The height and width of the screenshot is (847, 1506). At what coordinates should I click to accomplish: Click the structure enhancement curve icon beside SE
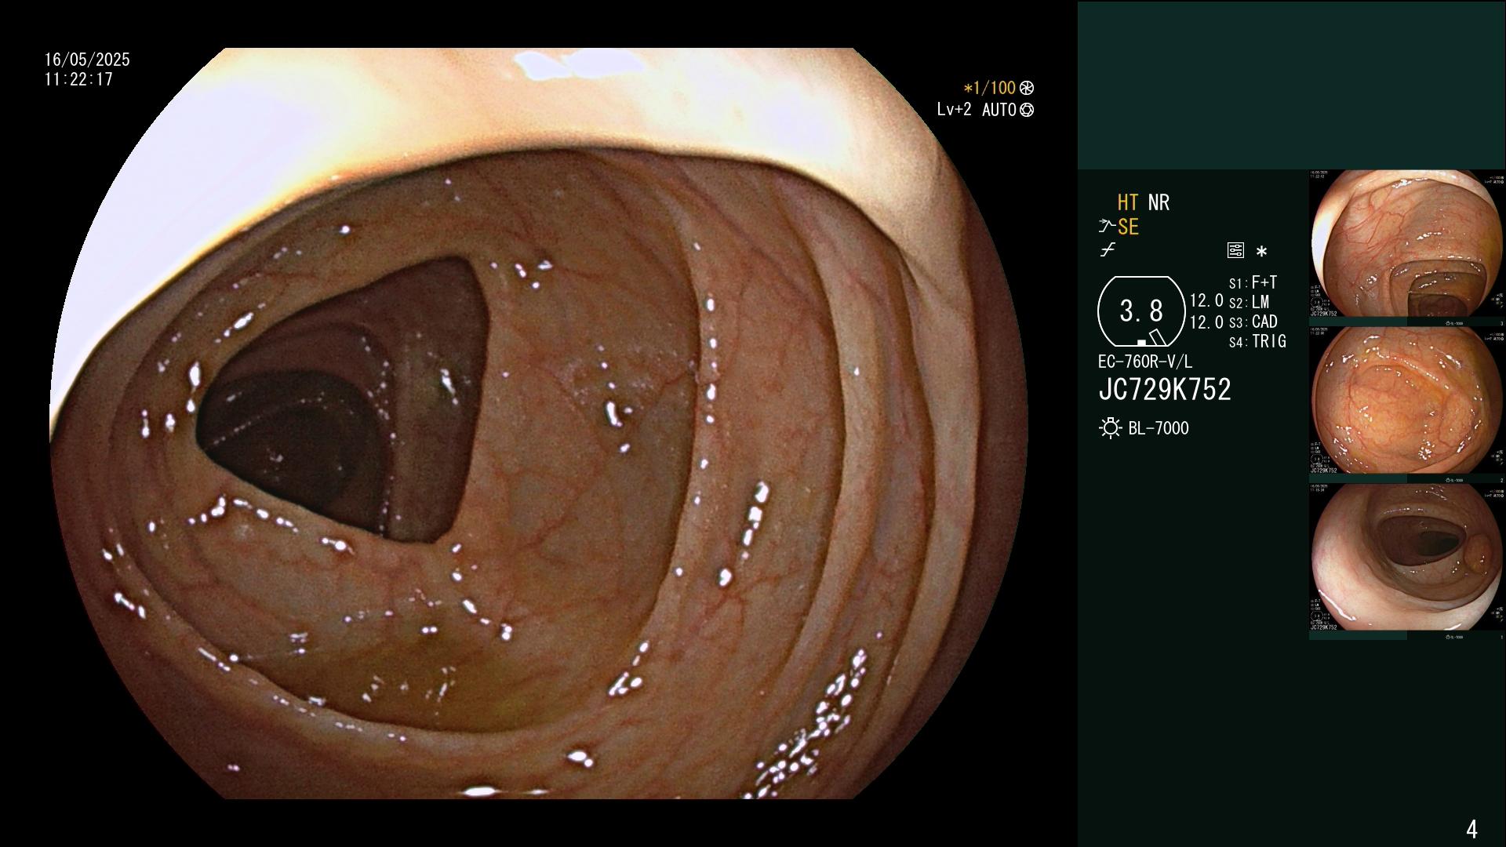(x=1107, y=227)
